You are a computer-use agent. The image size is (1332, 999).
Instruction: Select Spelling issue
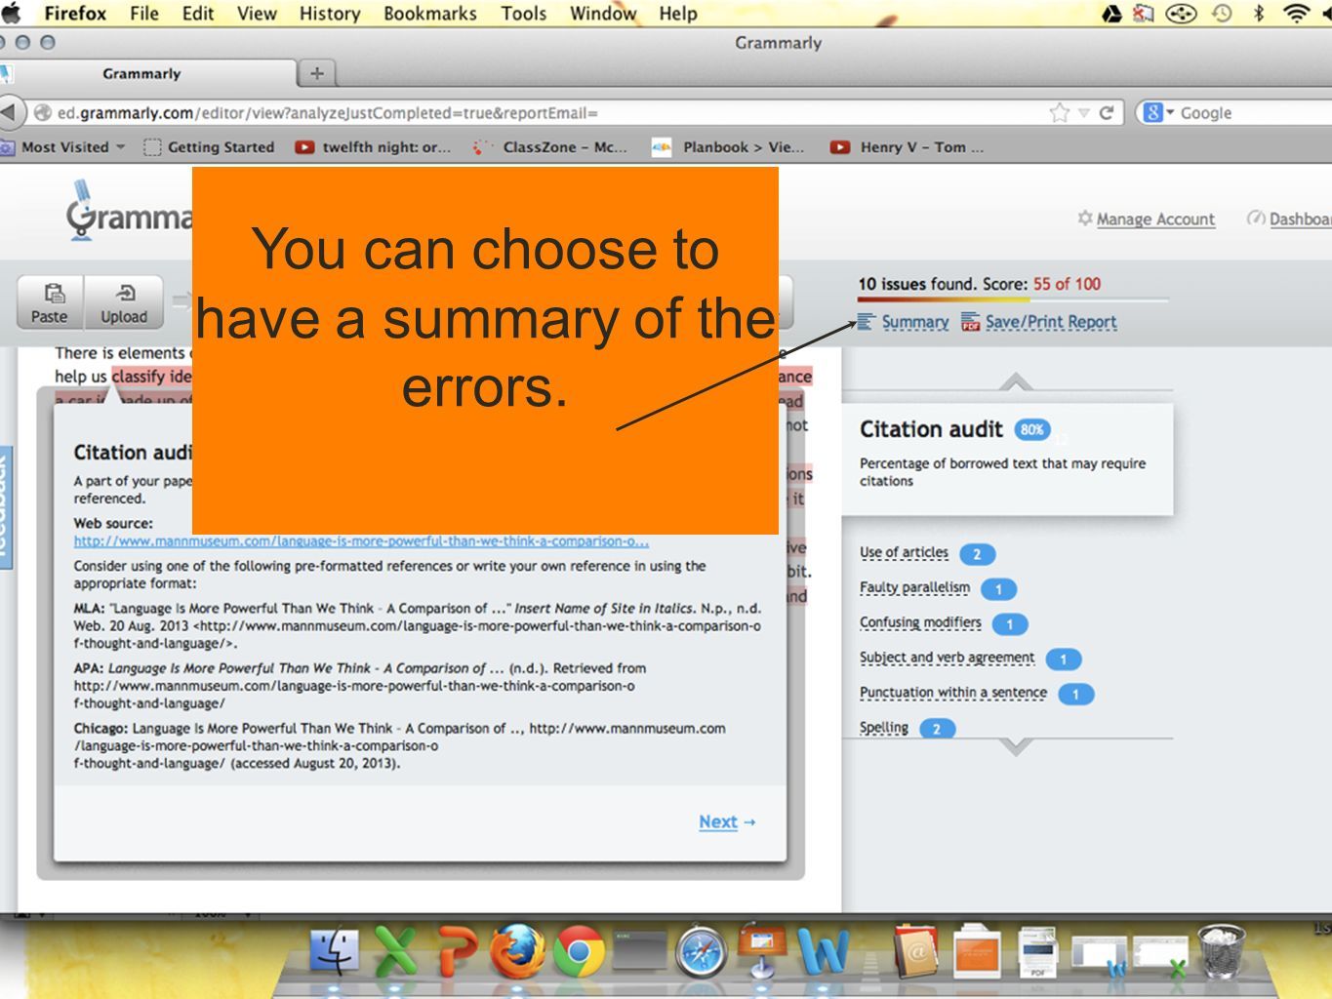884,729
